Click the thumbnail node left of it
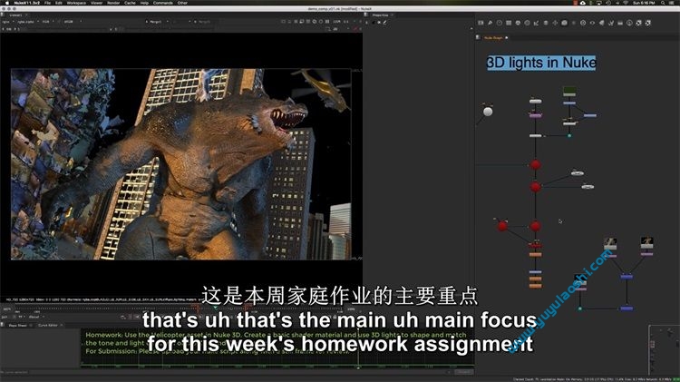The height and width of the screenshot is (382, 680). click(x=610, y=243)
